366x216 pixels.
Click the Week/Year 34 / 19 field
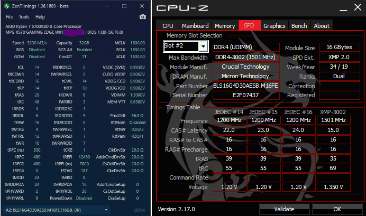point(340,67)
